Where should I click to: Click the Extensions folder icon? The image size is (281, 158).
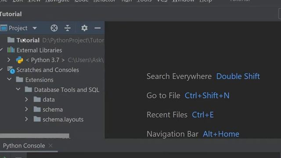coord(19,79)
